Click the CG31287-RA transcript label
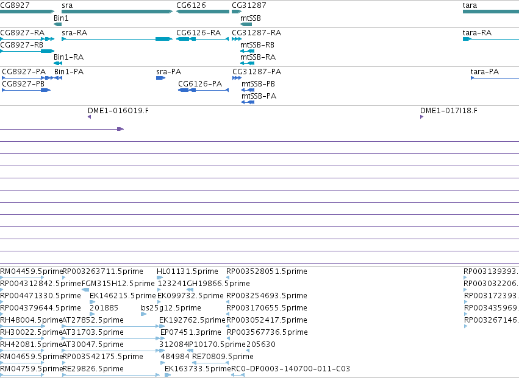 pyautogui.click(x=257, y=33)
